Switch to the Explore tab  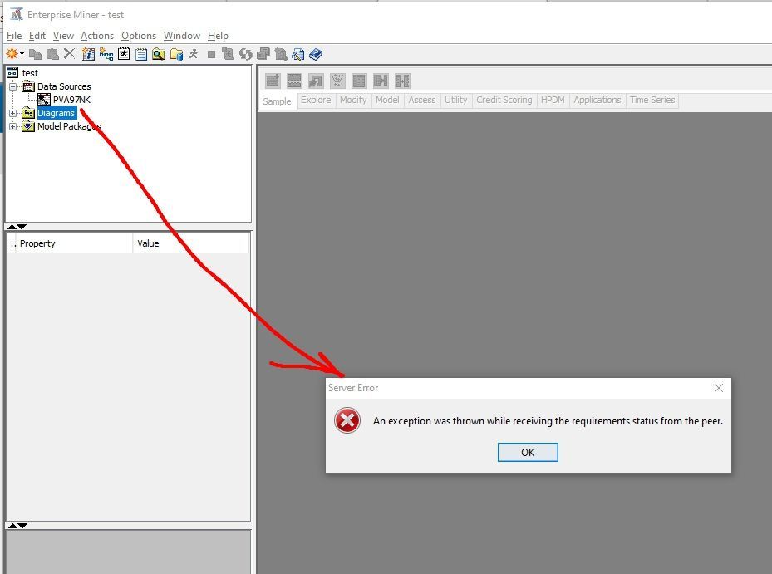pyautogui.click(x=316, y=100)
